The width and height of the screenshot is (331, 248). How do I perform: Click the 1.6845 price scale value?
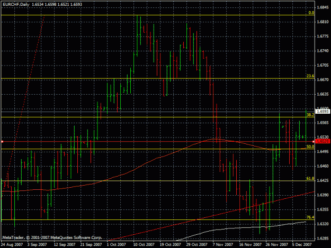[x=323, y=7]
